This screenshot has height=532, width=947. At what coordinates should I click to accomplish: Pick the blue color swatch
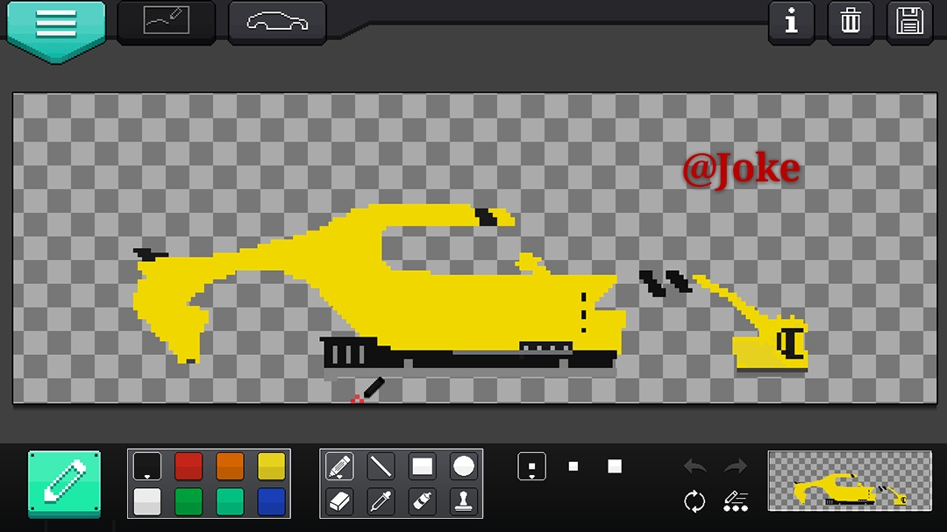point(271,501)
